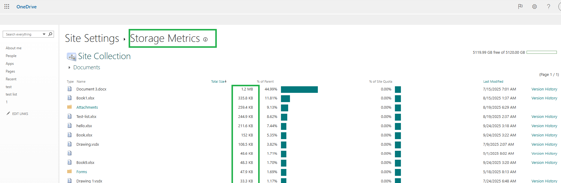
Task: Open the search scope dropdown arrow
Action: [44, 34]
